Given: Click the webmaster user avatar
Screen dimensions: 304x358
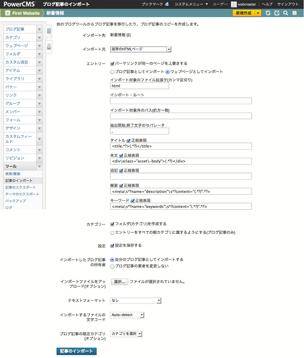Looking at the screenshot, I should [x=234, y=4].
